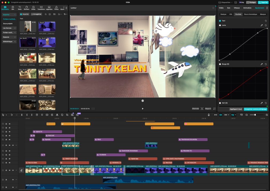Switch to the HSL adjustment tab

pyautogui.click(x=231, y=14)
